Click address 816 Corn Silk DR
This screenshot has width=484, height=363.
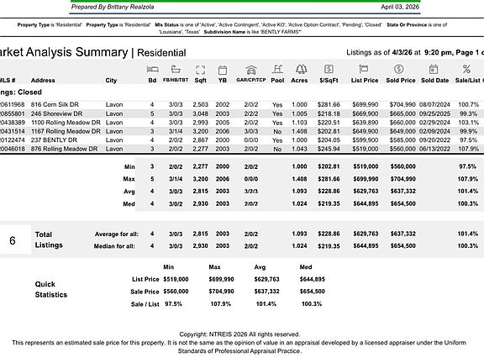click(55, 105)
